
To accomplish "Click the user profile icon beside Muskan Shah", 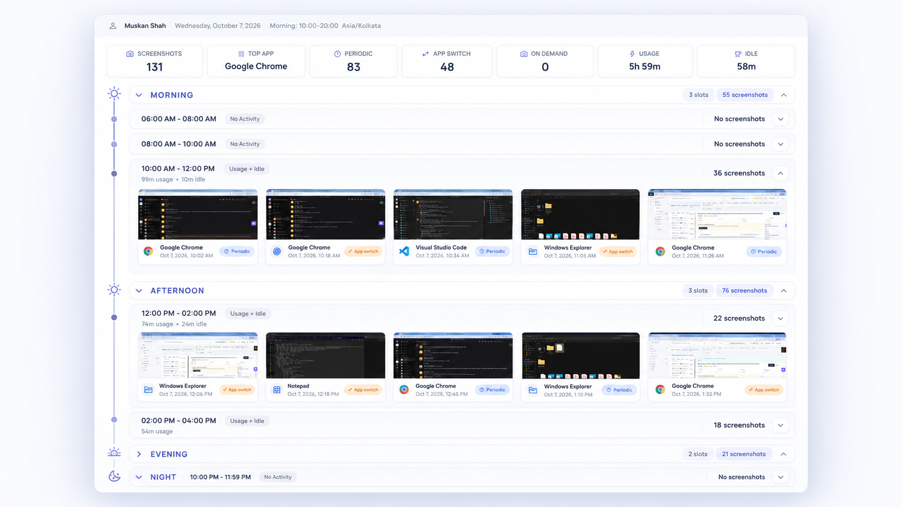I will coord(113,26).
